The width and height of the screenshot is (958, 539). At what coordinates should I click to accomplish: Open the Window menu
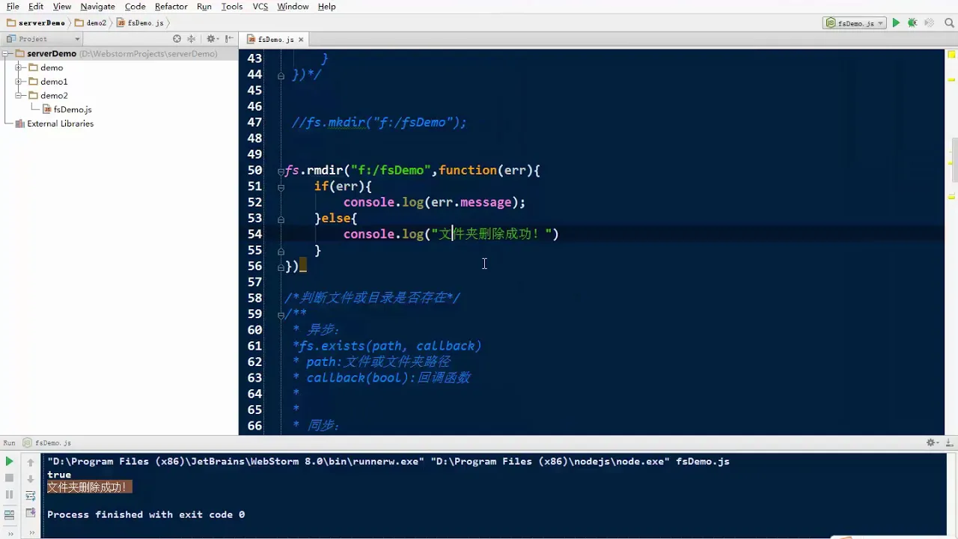(x=293, y=6)
